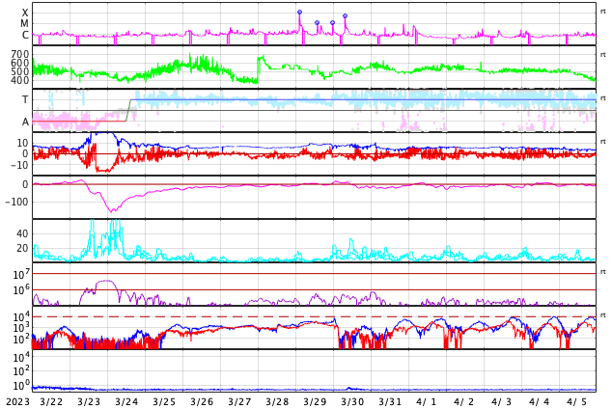
Task: Click the 'T' sector polarity label
Action: click(25, 99)
